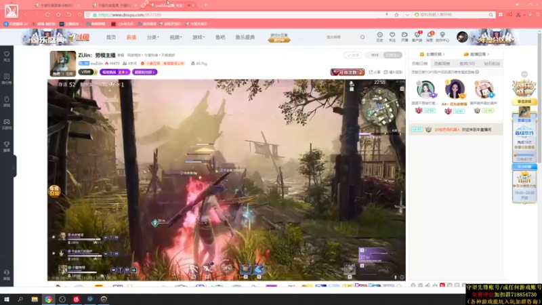This screenshot has height=305, width=542.
Task: Open the 福利签到 check-in link
Action: pos(394,72)
